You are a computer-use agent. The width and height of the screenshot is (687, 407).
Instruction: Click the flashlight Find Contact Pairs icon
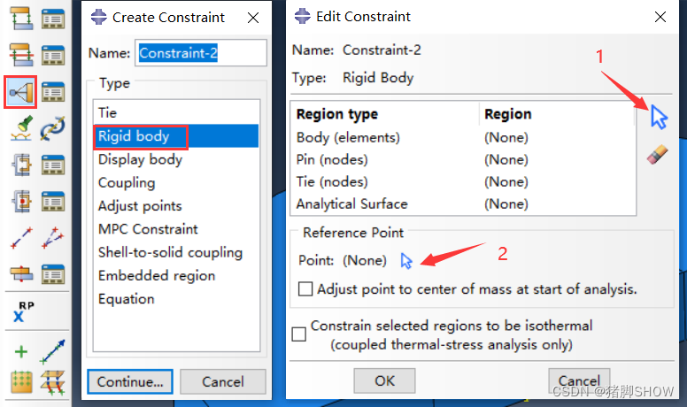click(19, 128)
